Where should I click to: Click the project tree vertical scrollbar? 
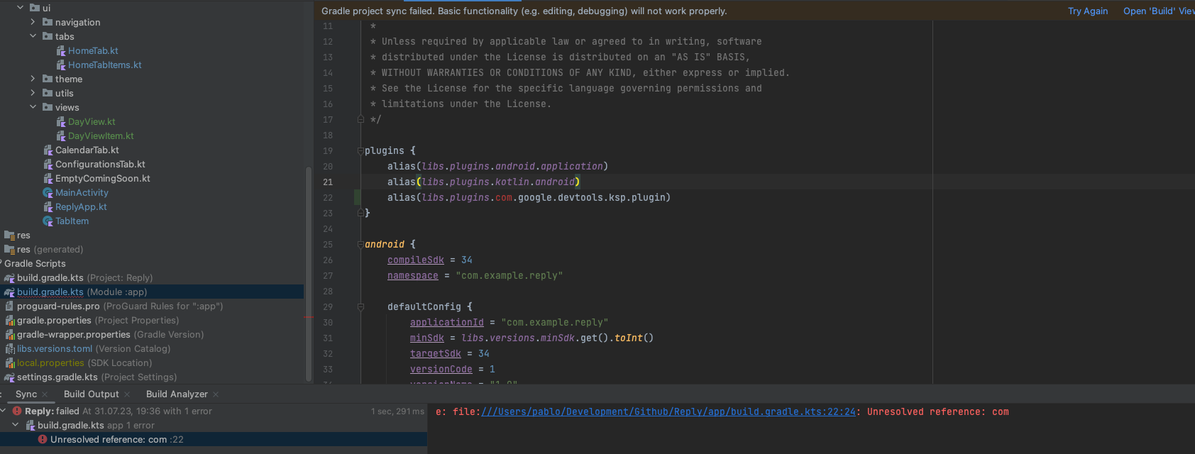308,273
